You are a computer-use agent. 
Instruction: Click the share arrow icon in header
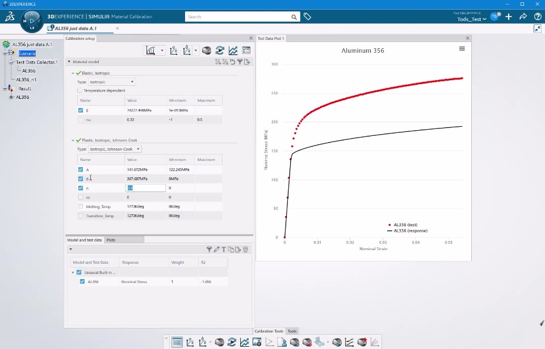click(523, 16)
